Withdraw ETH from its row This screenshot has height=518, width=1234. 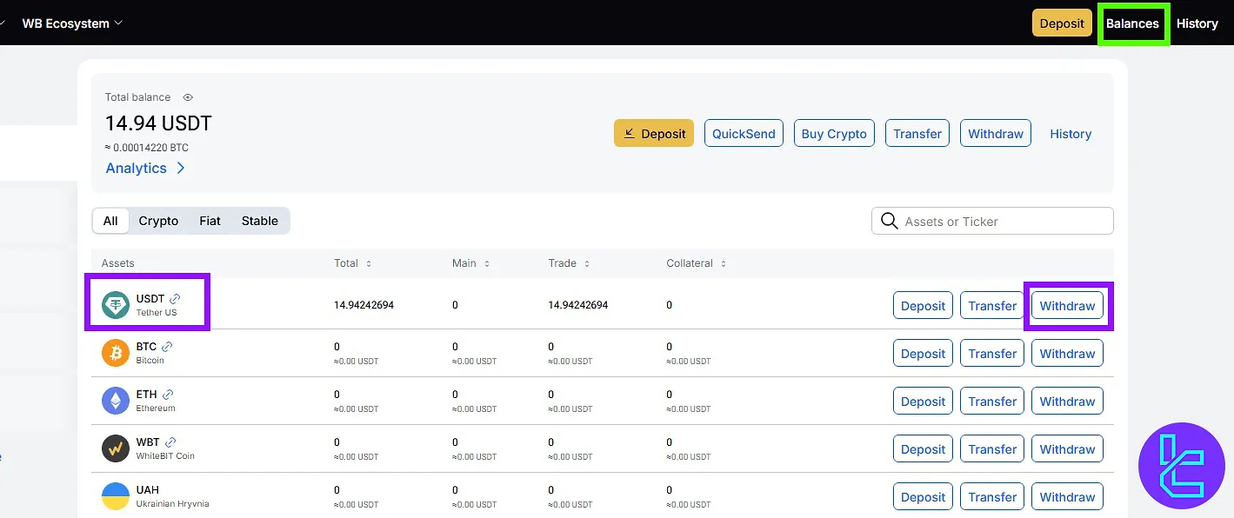tap(1067, 402)
